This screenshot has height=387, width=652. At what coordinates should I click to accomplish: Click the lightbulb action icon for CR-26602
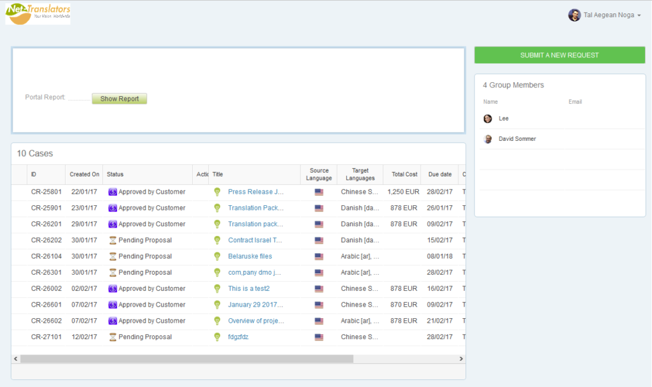[217, 321]
